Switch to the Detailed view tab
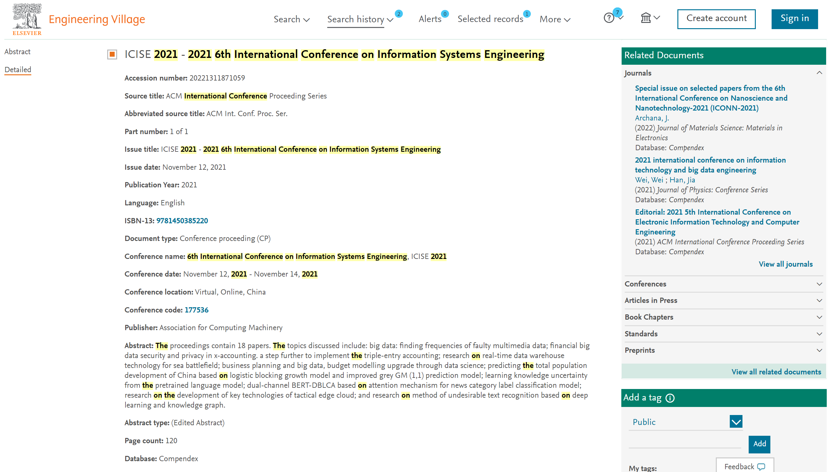This screenshot has height=472, width=828. coord(18,70)
